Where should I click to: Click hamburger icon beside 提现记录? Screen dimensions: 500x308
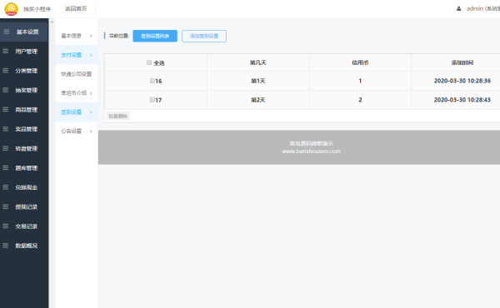6,206
